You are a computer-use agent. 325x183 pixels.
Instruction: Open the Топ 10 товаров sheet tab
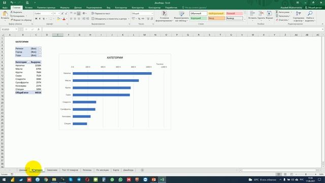70,170
